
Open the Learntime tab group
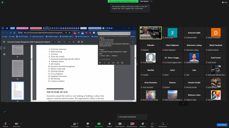pos(83,28)
